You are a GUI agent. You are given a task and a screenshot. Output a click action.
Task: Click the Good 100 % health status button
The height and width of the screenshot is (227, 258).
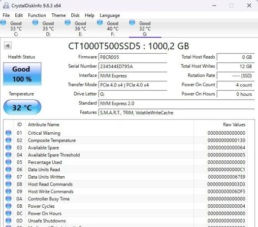tap(22, 74)
